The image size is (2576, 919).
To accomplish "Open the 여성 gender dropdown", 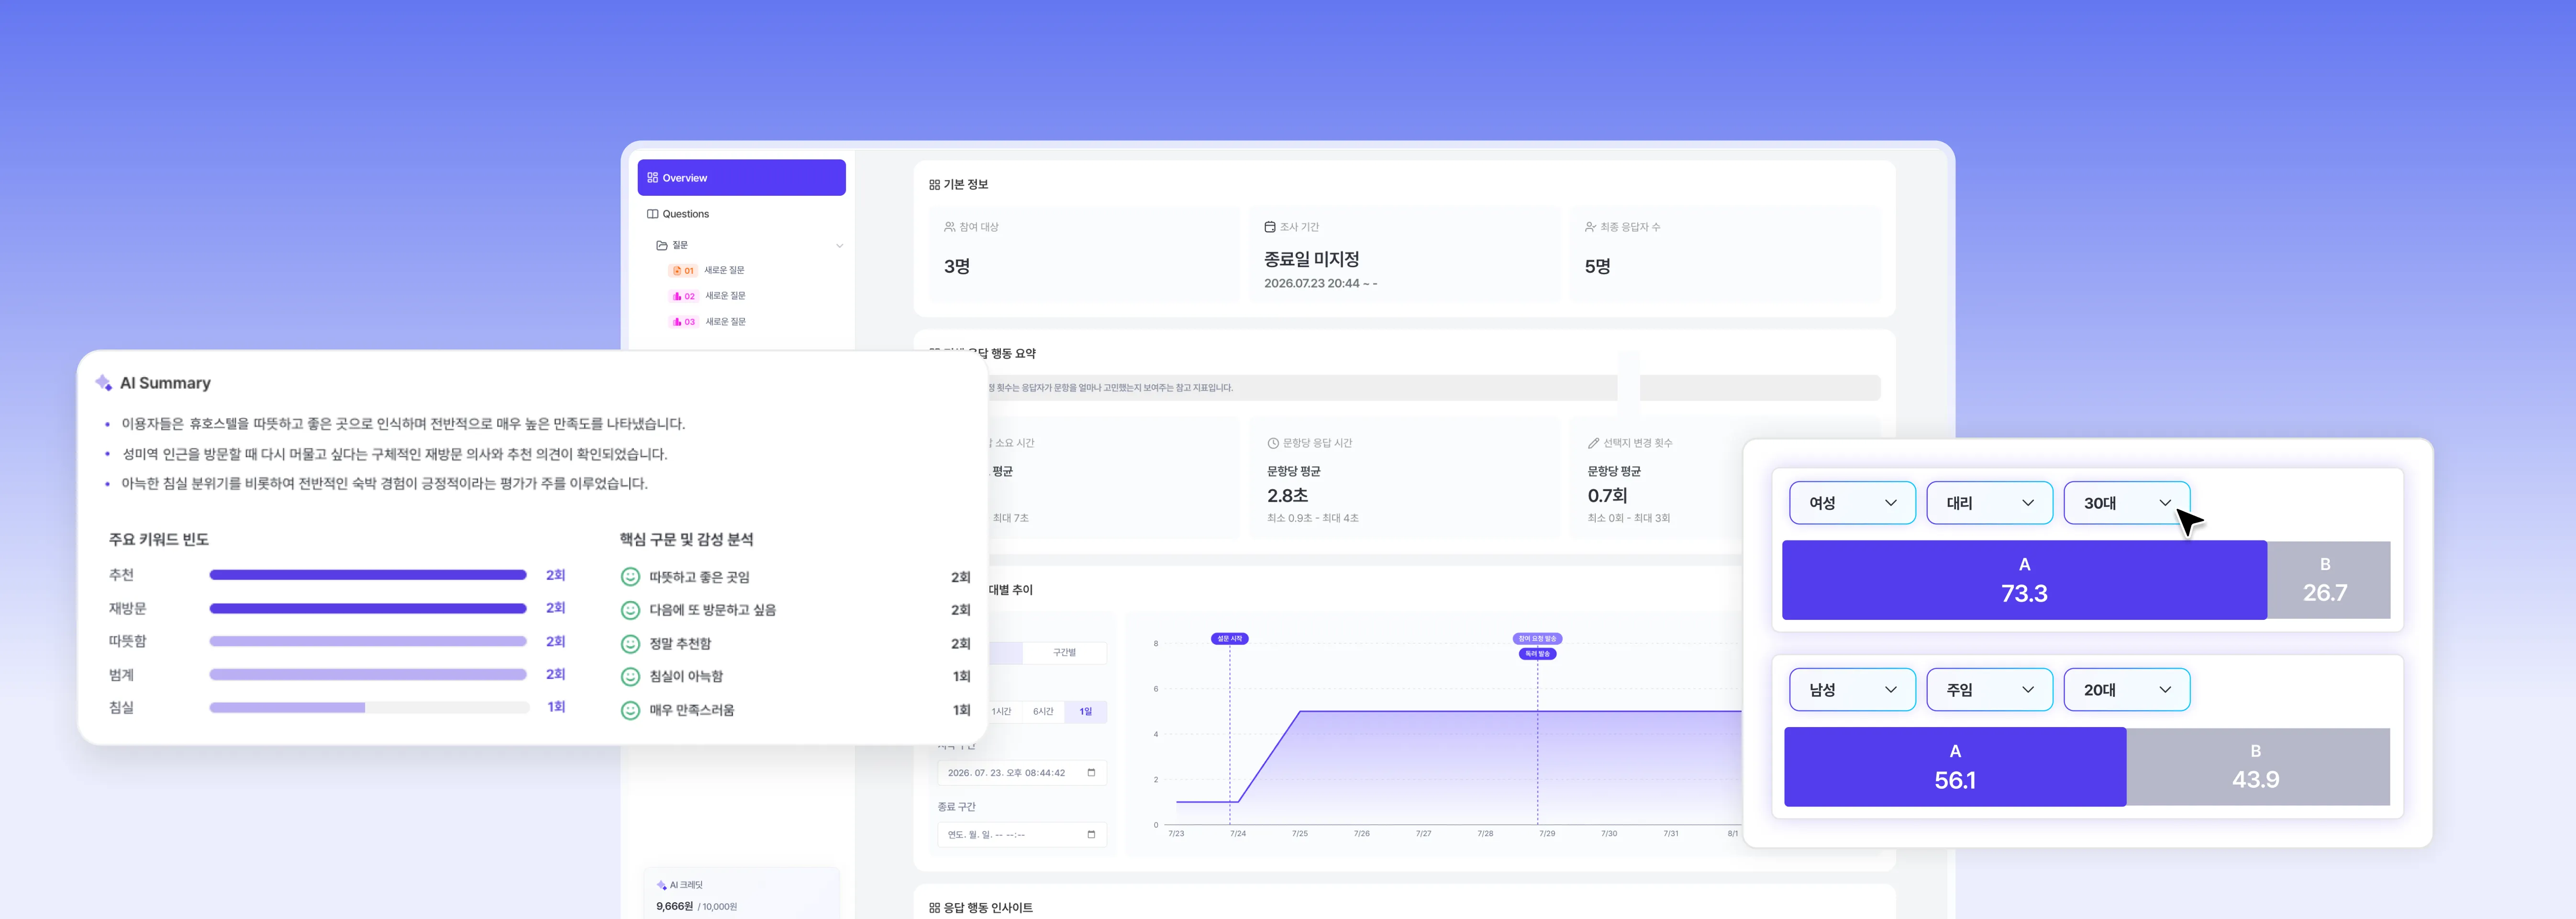I will pos(1852,503).
